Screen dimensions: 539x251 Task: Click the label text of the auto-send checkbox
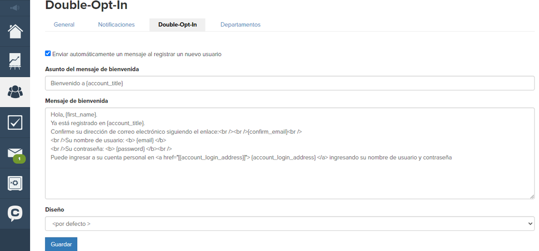tap(137, 54)
